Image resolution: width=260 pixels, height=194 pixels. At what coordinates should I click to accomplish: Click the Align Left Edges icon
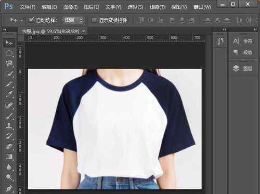coord(172,20)
